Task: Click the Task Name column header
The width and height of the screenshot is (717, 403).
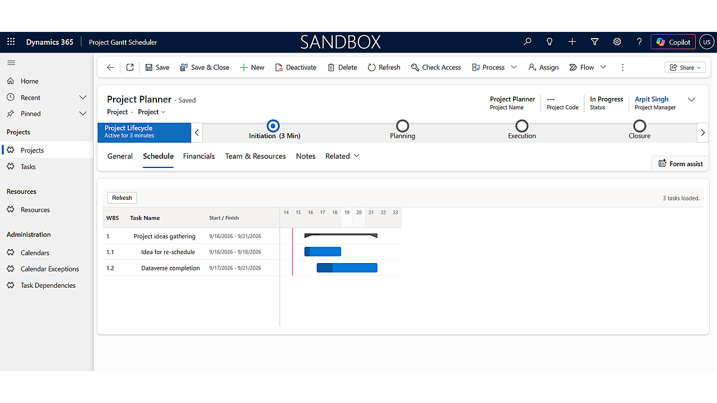Action: (145, 218)
